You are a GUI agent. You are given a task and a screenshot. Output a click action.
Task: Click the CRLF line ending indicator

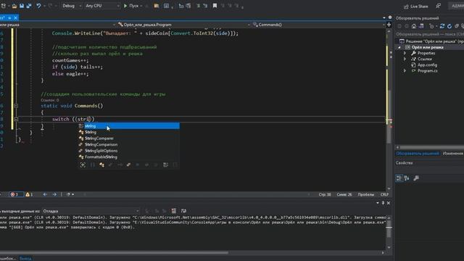click(384, 194)
